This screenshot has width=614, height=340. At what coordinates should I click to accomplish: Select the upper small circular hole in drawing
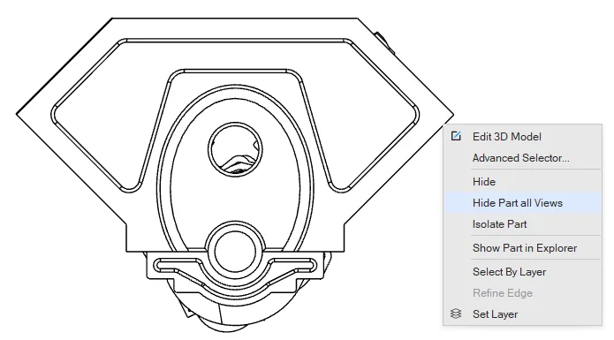(235, 149)
